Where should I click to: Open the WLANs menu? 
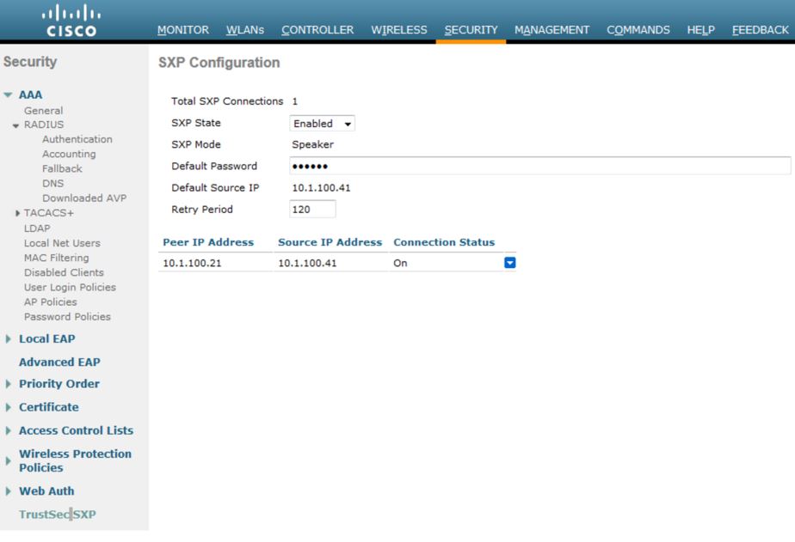245,30
